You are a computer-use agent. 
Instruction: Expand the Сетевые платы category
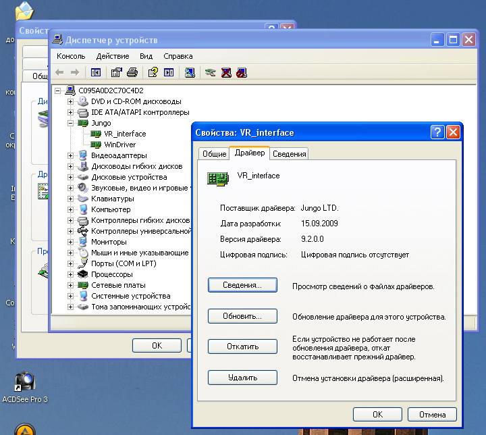point(72,285)
